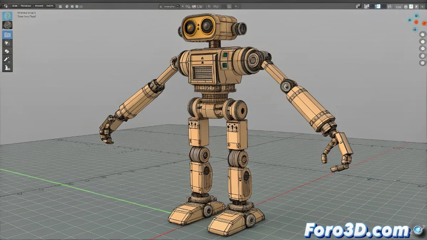Screen dimensions: 427x240
Task: Click the "Pnerez srvices" viewport overlay text
Action: (27, 12)
